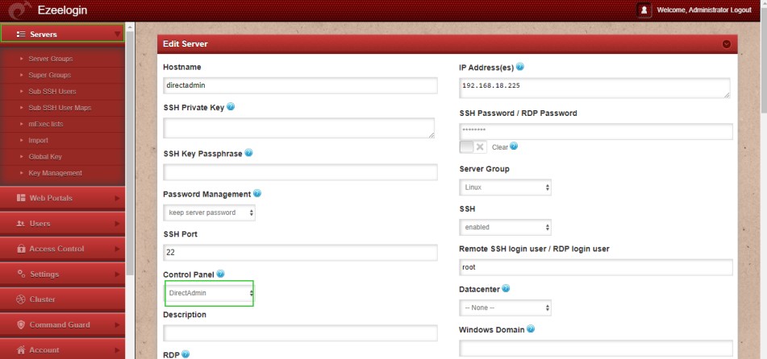The height and width of the screenshot is (359, 767).
Task: Open help icon beside SSH Private Key
Action: pos(231,106)
